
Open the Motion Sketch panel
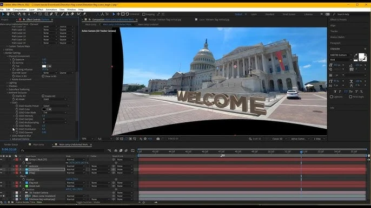pos(337,37)
